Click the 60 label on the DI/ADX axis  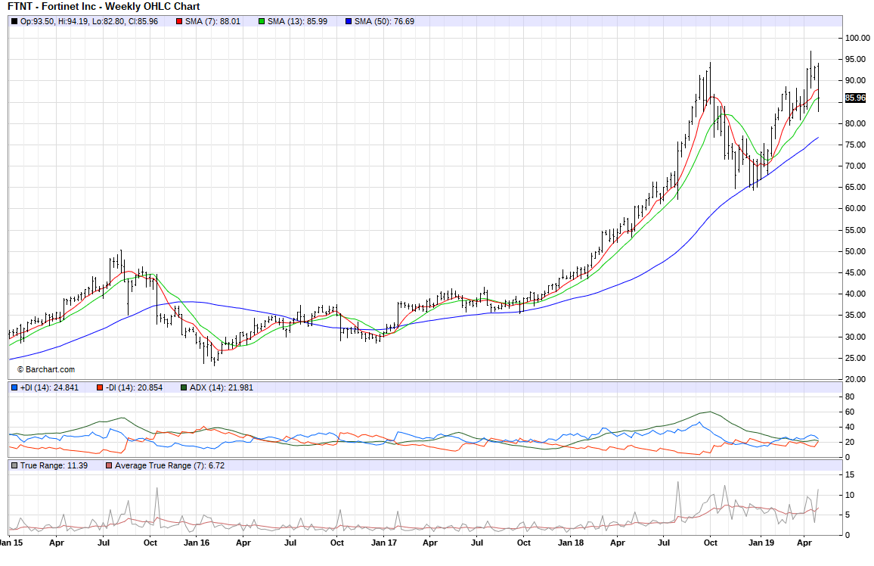click(x=850, y=412)
